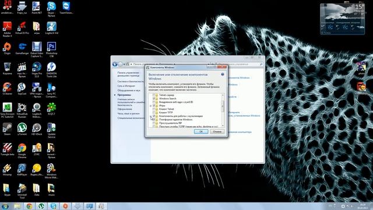The height and width of the screenshot is (210, 373).
Task: Launch the Photoshop CS6 desktop shortcut
Action: (x=51, y=50)
